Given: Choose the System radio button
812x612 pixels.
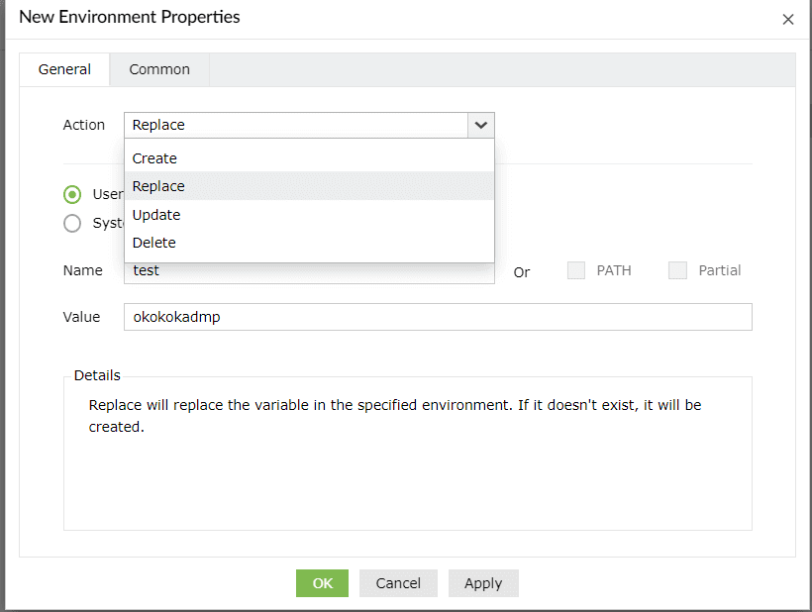Looking at the screenshot, I should coord(72,223).
